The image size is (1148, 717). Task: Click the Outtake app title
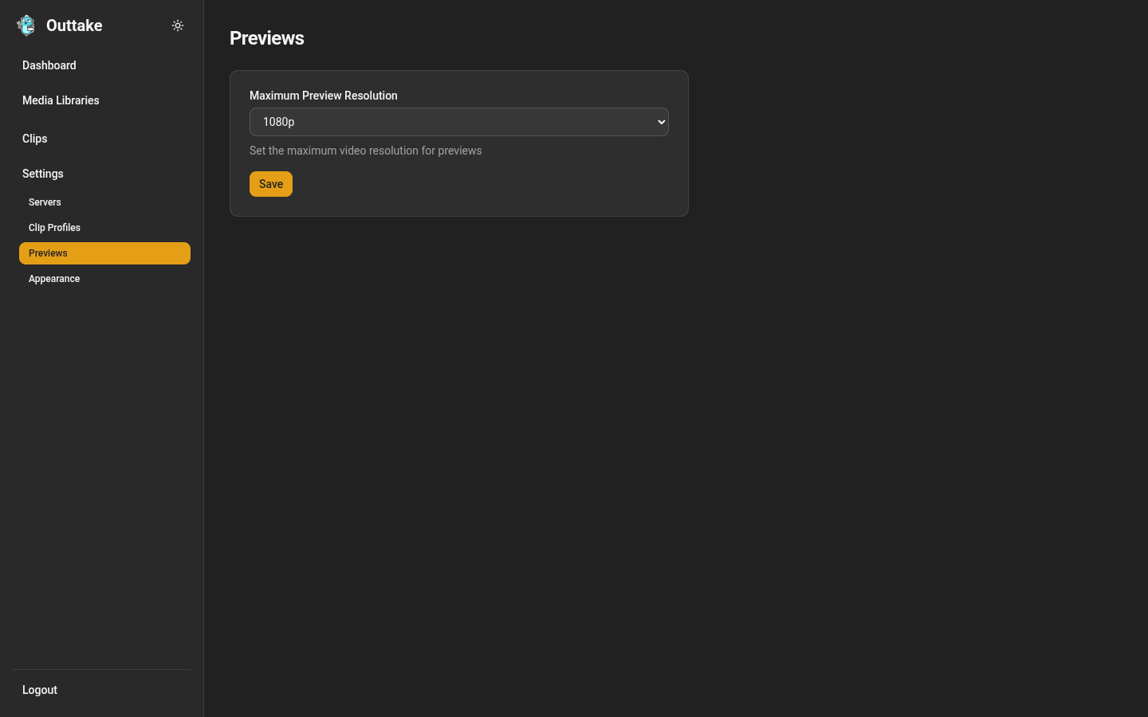click(x=74, y=25)
